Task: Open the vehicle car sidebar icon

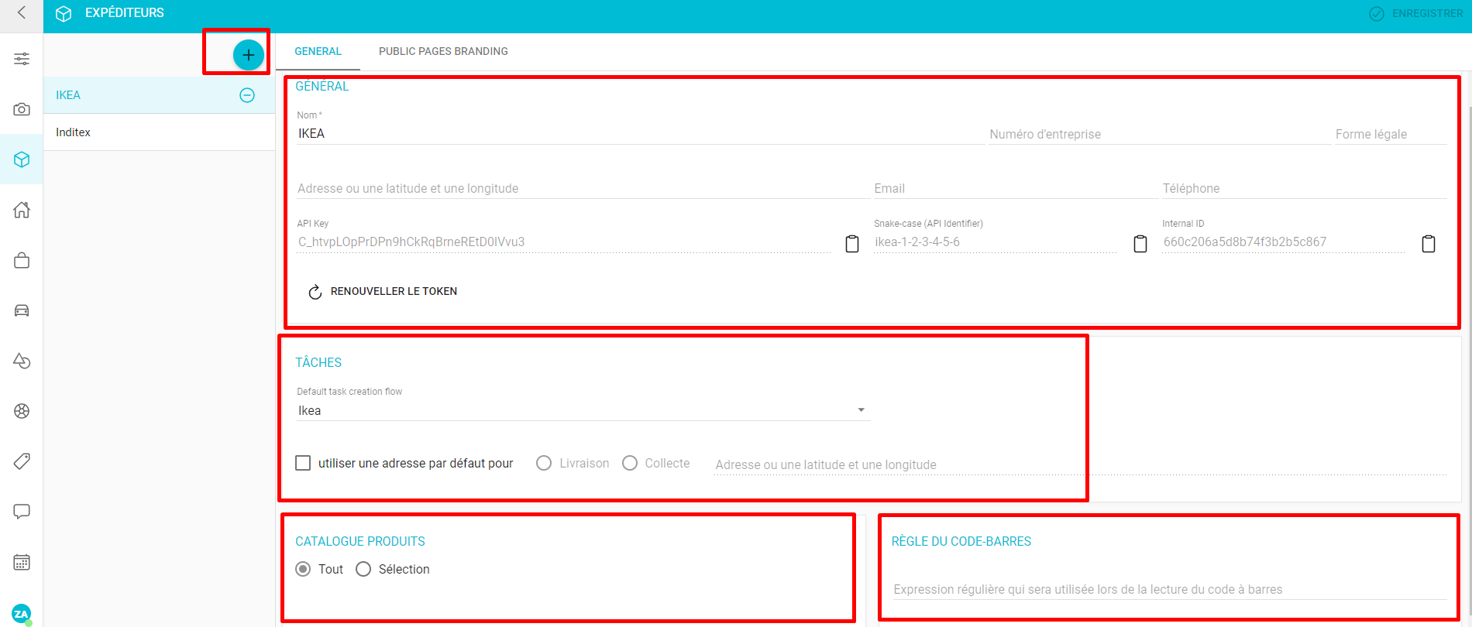Action: pyautogui.click(x=22, y=310)
